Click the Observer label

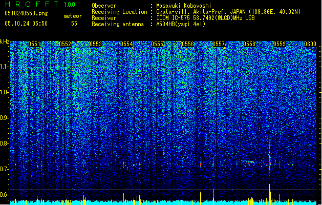(104, 6)
